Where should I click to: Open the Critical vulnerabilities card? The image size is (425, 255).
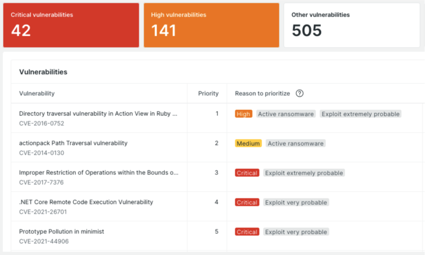point(71,25)
